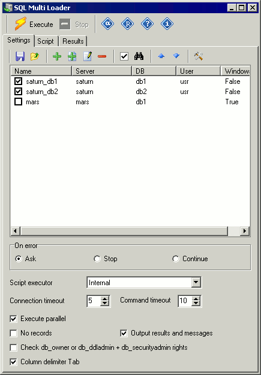Click the blue alpha diamond icon
261x375 pixels.
coord(107,24)
